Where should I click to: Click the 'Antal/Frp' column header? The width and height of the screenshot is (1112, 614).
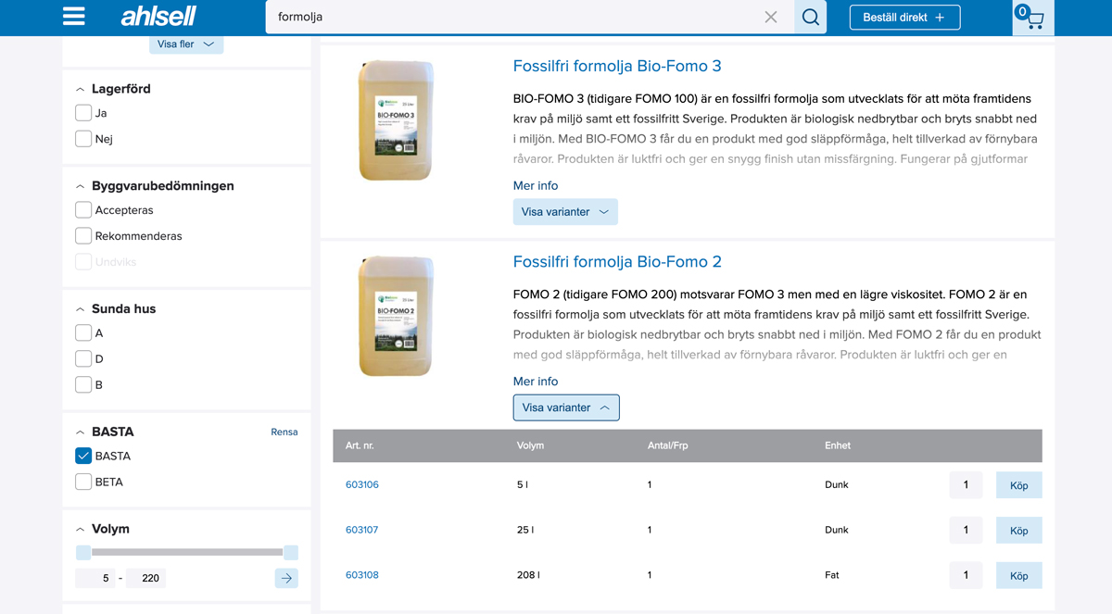tap(668, 445)
